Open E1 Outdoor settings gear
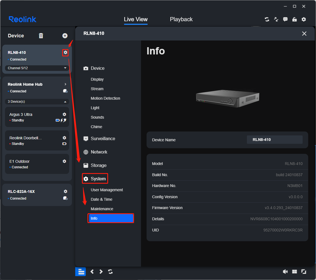316x280 pixels. pos(64,161)
